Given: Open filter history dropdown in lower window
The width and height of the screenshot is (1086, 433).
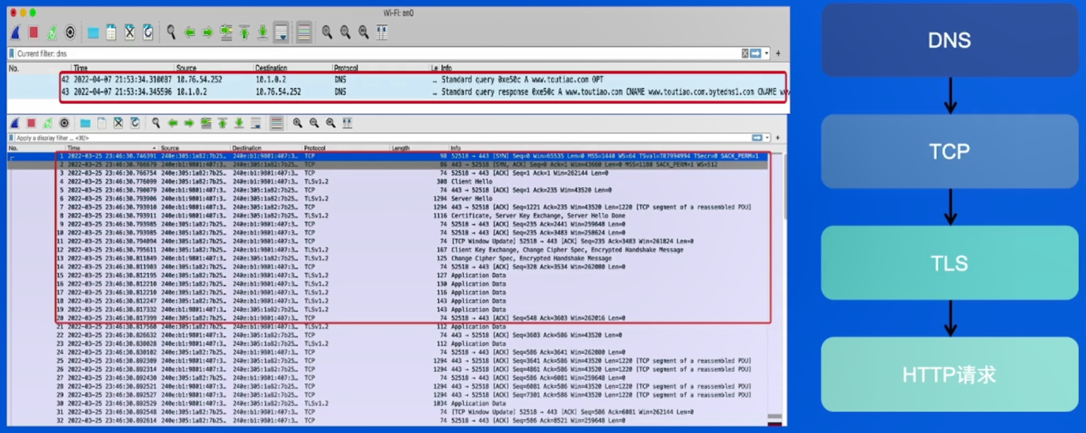Looking at the screenshot, I should coord(767,138).
